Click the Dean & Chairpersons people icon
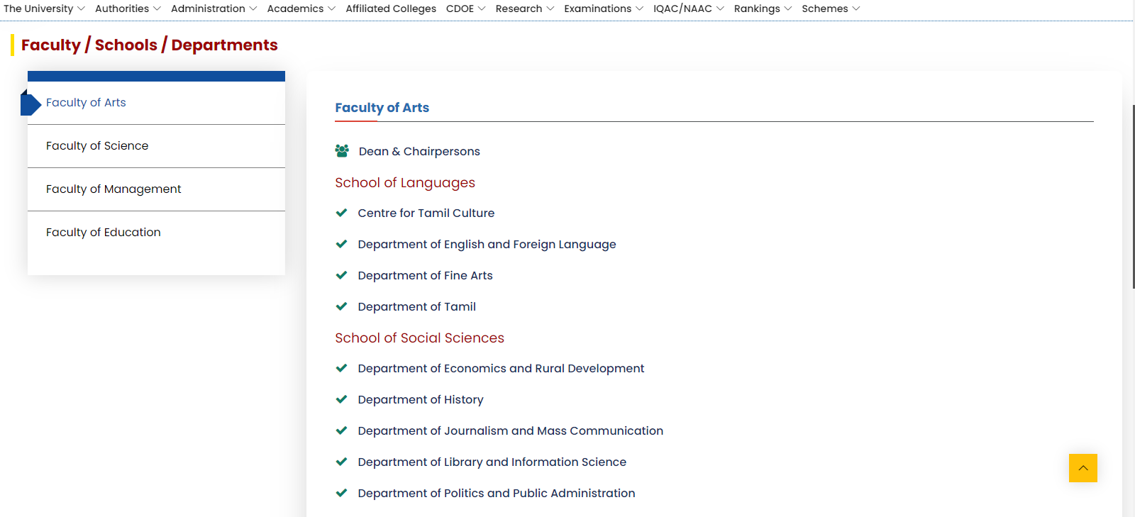 (342, 151)
